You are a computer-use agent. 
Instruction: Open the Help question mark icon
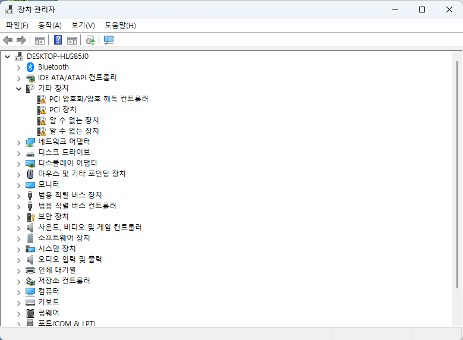pos(58,40)
